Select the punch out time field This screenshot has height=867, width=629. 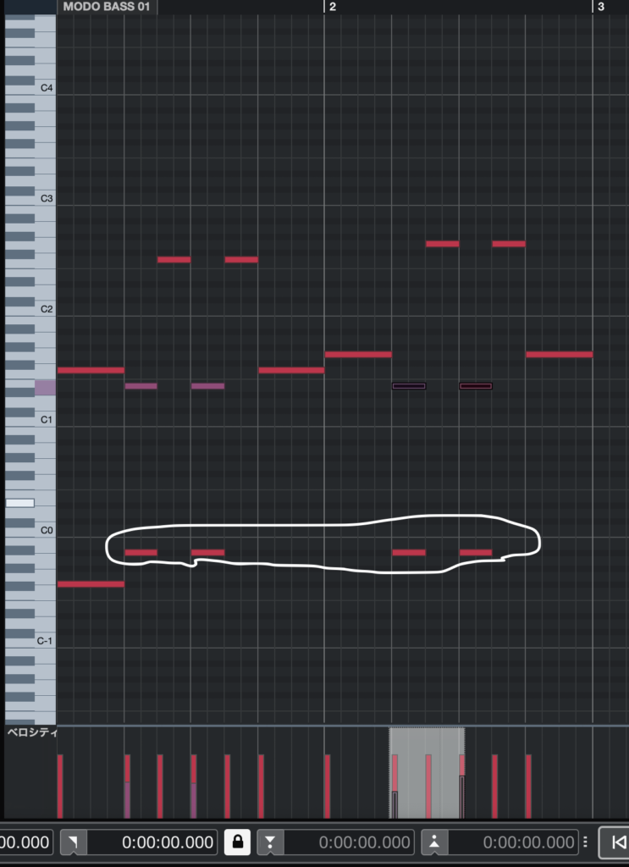pyautogui.click(x=514, y=842)
